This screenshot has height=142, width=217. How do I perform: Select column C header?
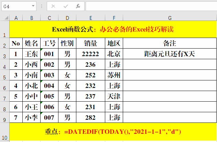(x=50, y=18)
